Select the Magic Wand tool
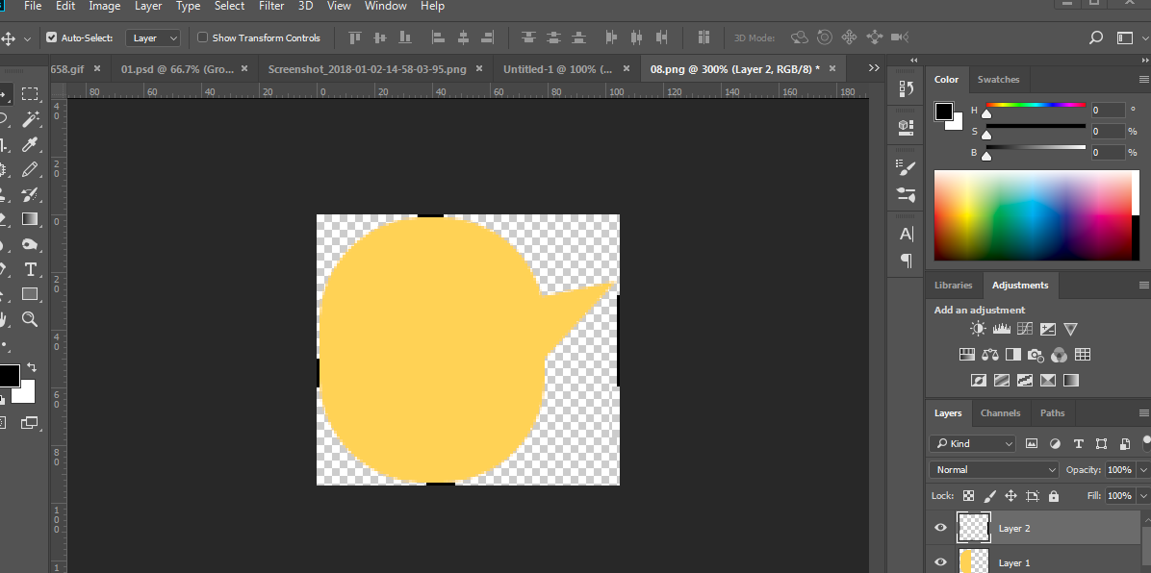 click(x=30, y=119)
